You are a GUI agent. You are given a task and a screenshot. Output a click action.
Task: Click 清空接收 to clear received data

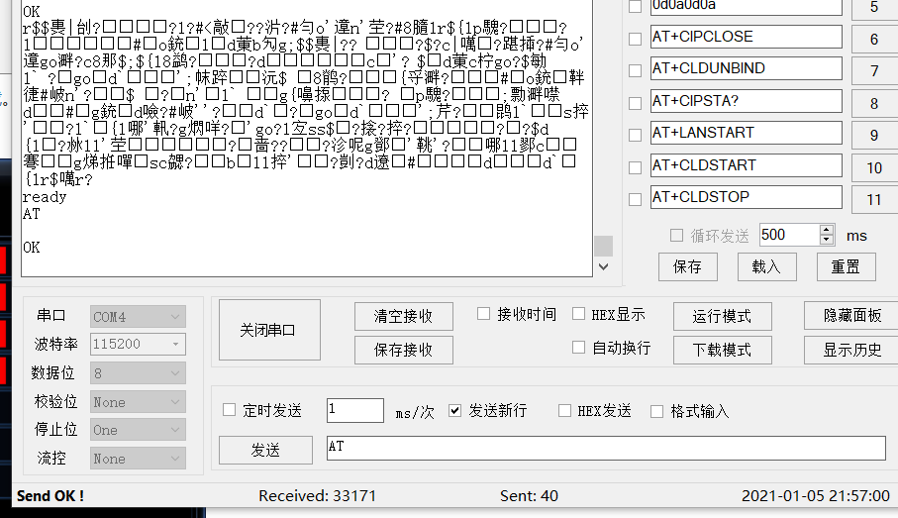pyautogui.click(x=403, y=316)
